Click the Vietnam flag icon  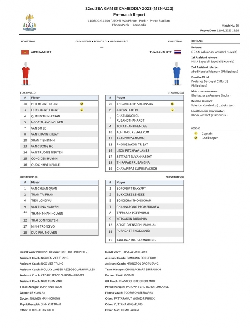click(25, 52)
